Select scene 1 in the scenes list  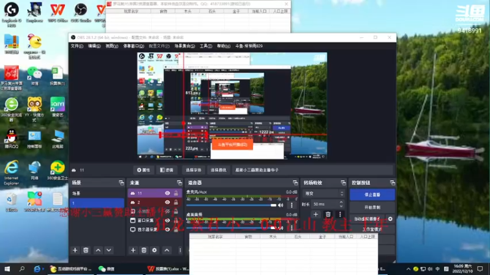(97, 203)
